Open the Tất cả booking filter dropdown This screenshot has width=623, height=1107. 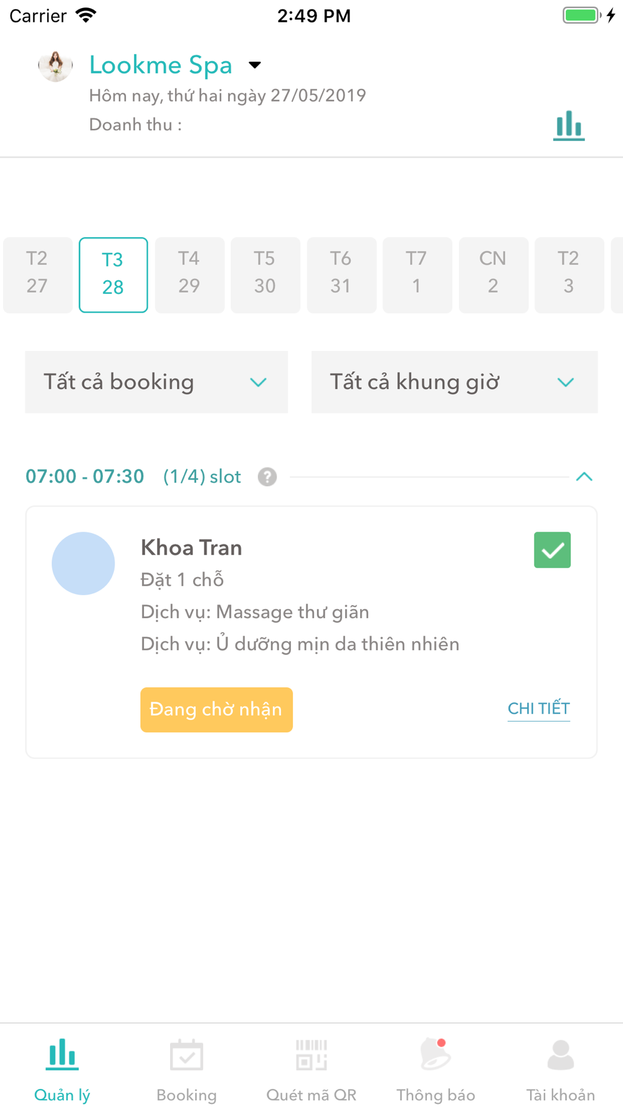tap(156, 382)
